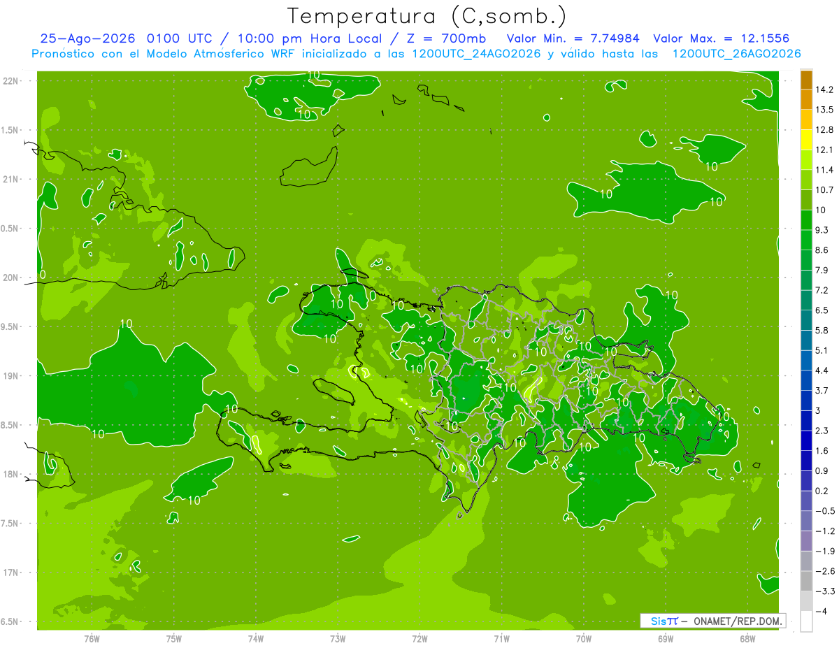Image resolution: width=839 pixels, height=648 pixels.
Task: Click the "68W" longitude axis label
Action: coord(747,638)
